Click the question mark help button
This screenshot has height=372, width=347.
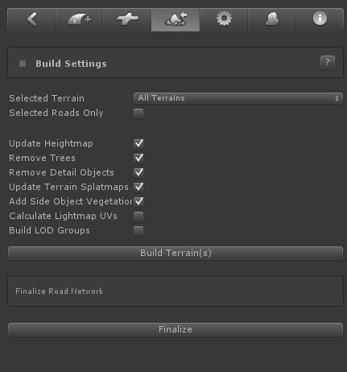click(328, 63)
